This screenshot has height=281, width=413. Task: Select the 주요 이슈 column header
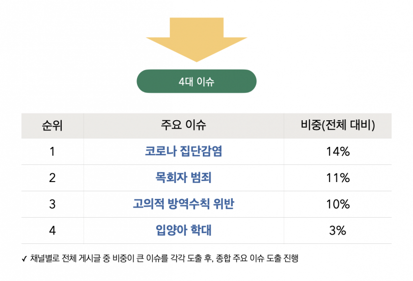(184, 126)
